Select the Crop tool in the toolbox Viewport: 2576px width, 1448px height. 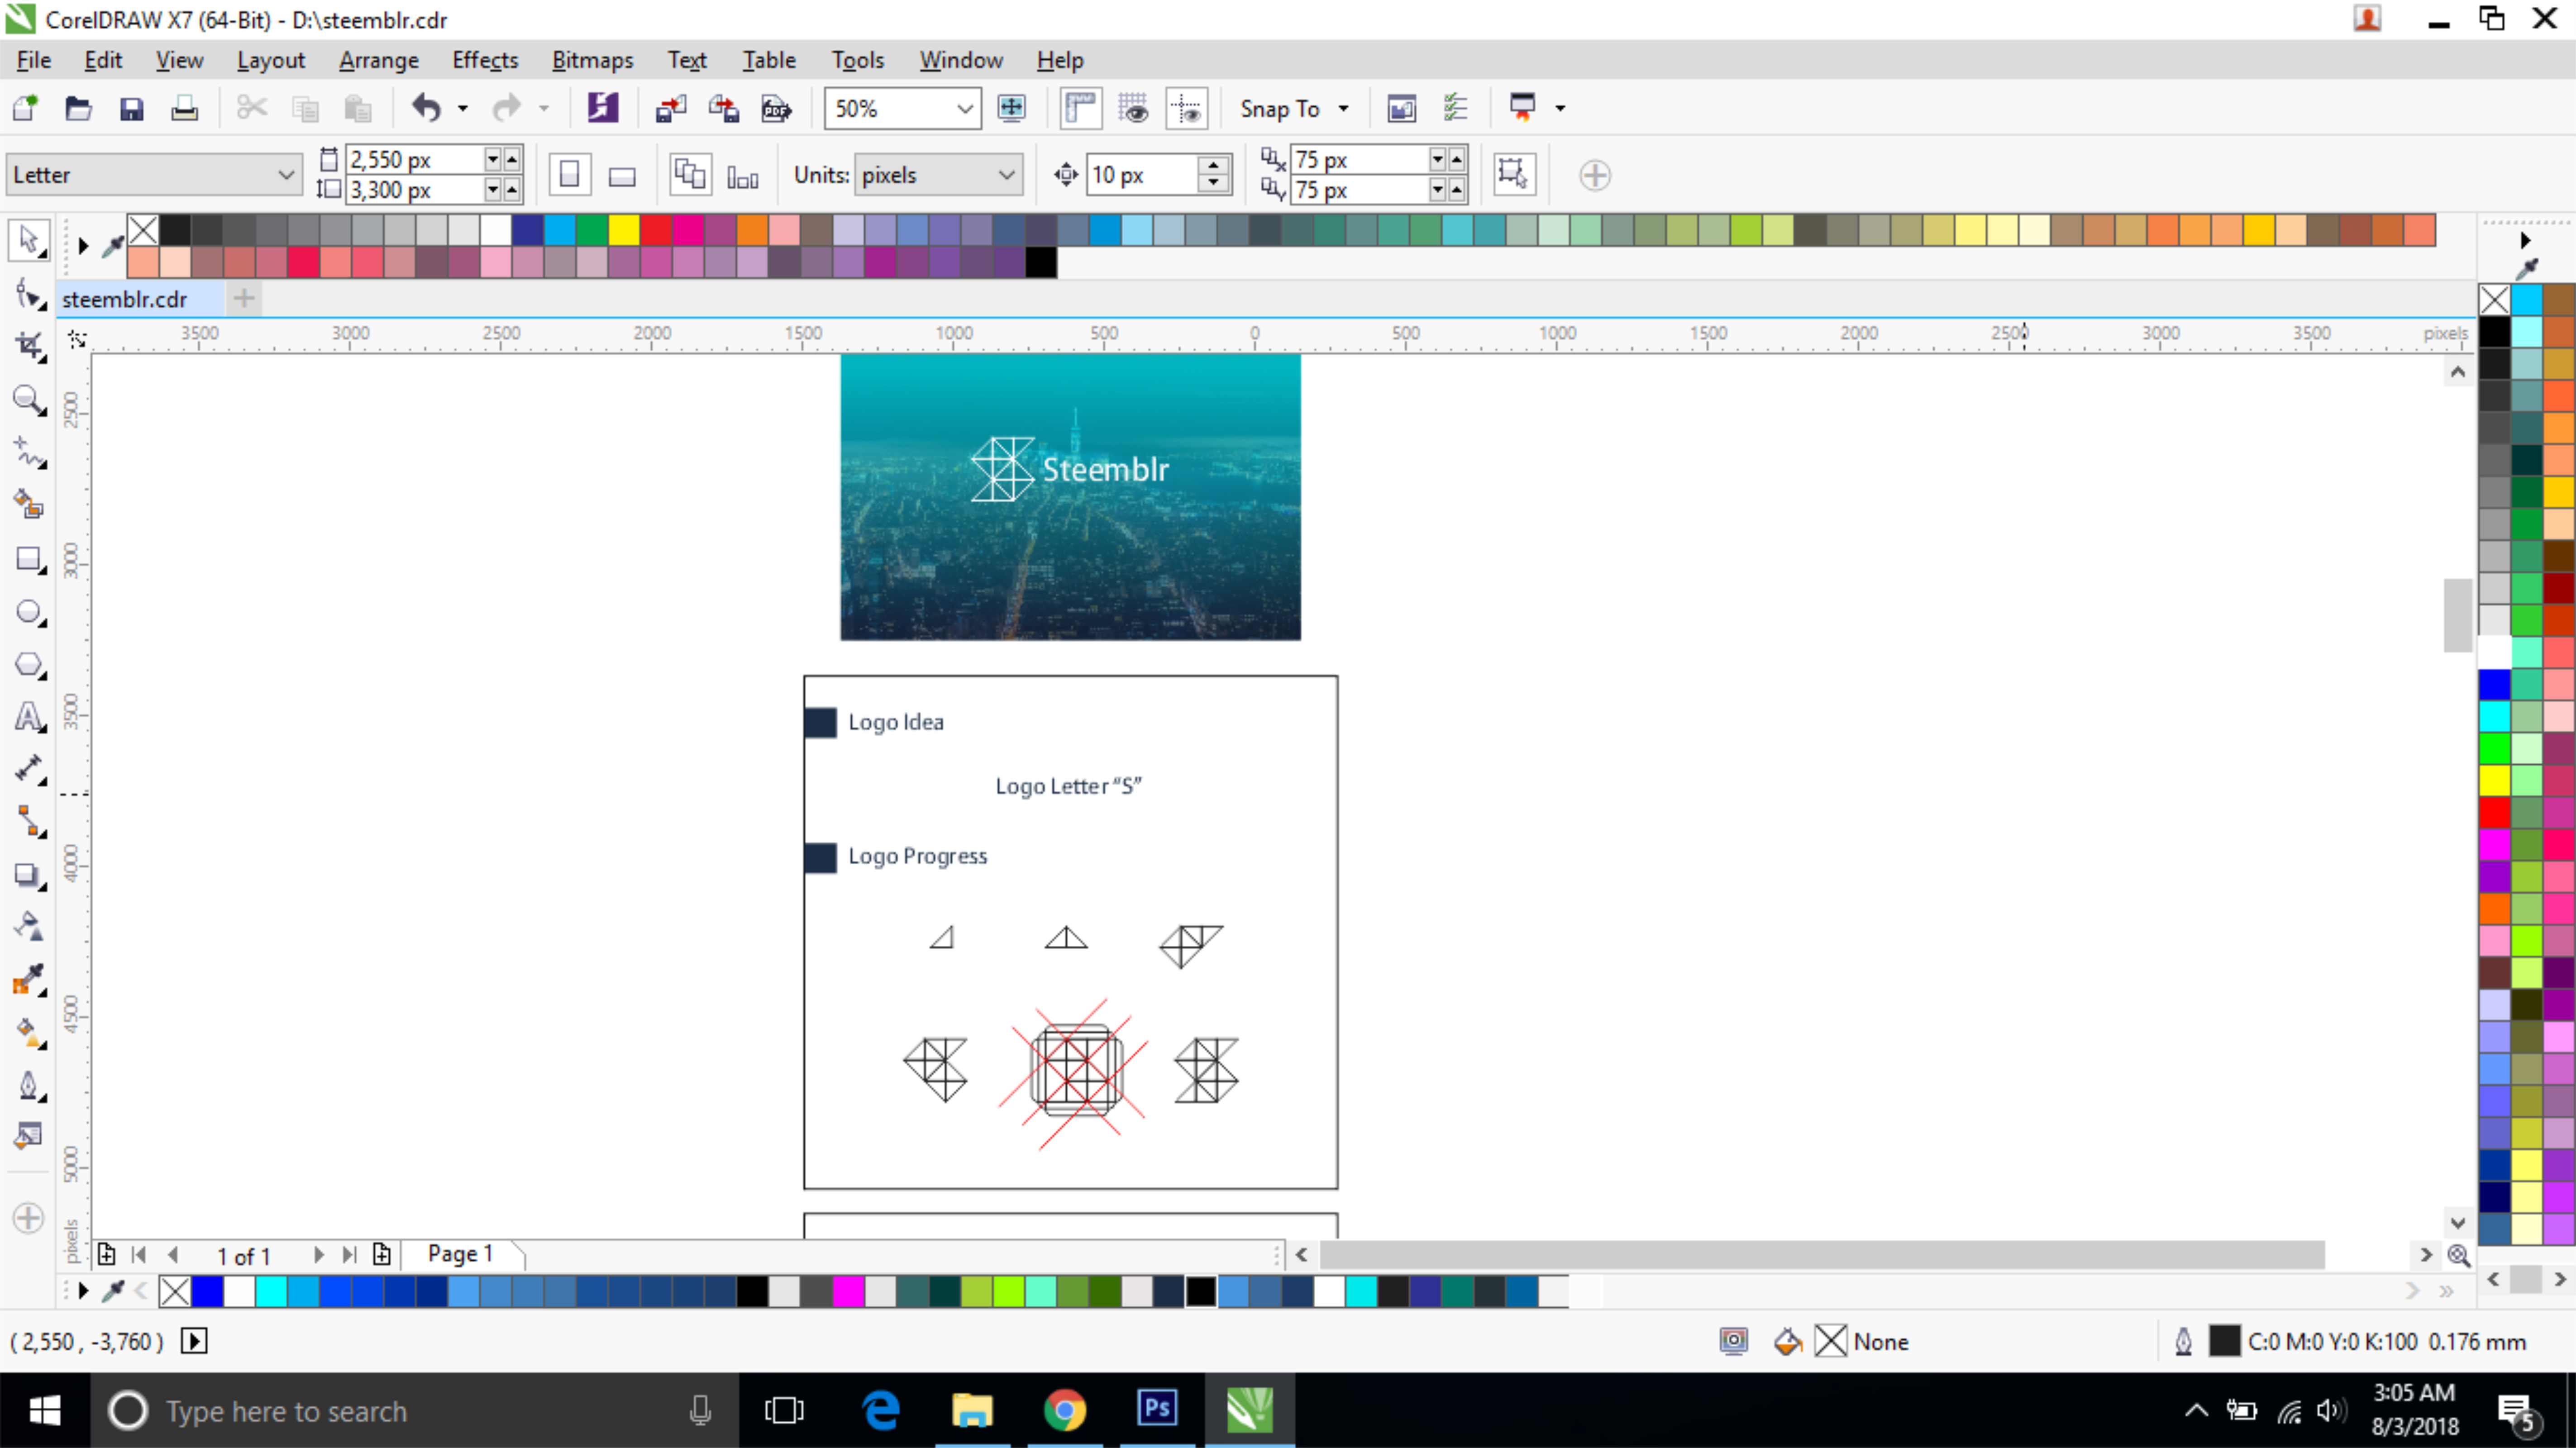(28, 347)
